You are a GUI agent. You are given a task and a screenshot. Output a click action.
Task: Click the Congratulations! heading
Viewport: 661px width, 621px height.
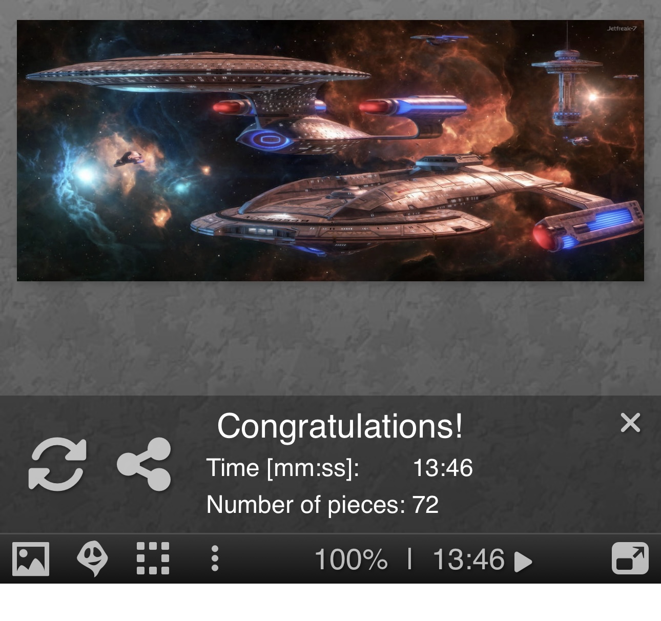pyautogui.click(x=340, y=426)
